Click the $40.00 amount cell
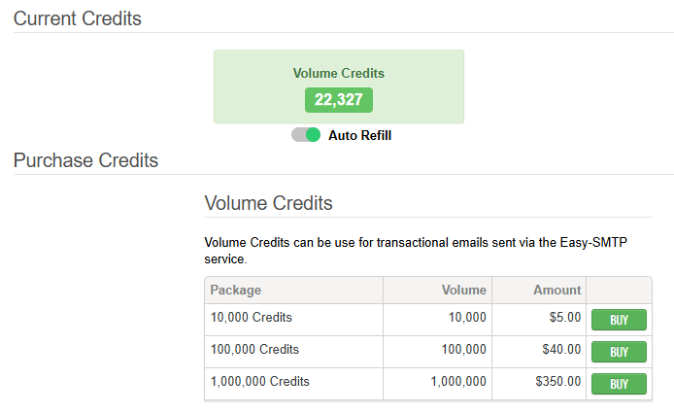The image size is (674, 413). (560, 349)
